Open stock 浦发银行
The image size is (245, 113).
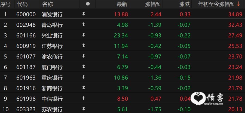coord(52,14)
